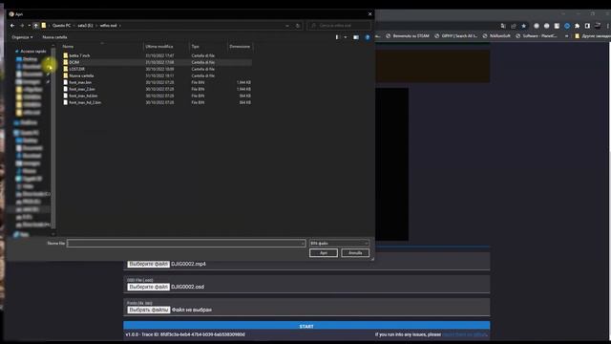Image resolution: width=611 pixels, height=344 pixels.
Task: Click the Apri button
Action: pyautogui.click(x=324, y=252)
